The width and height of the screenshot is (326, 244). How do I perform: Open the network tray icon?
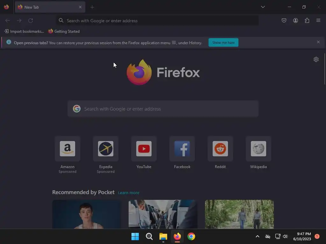click(x=278, y=236)
